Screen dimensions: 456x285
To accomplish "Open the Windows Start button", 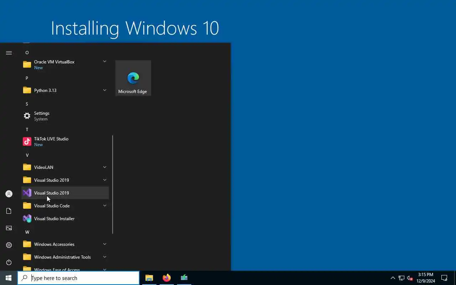I will [x=9, y=278].
